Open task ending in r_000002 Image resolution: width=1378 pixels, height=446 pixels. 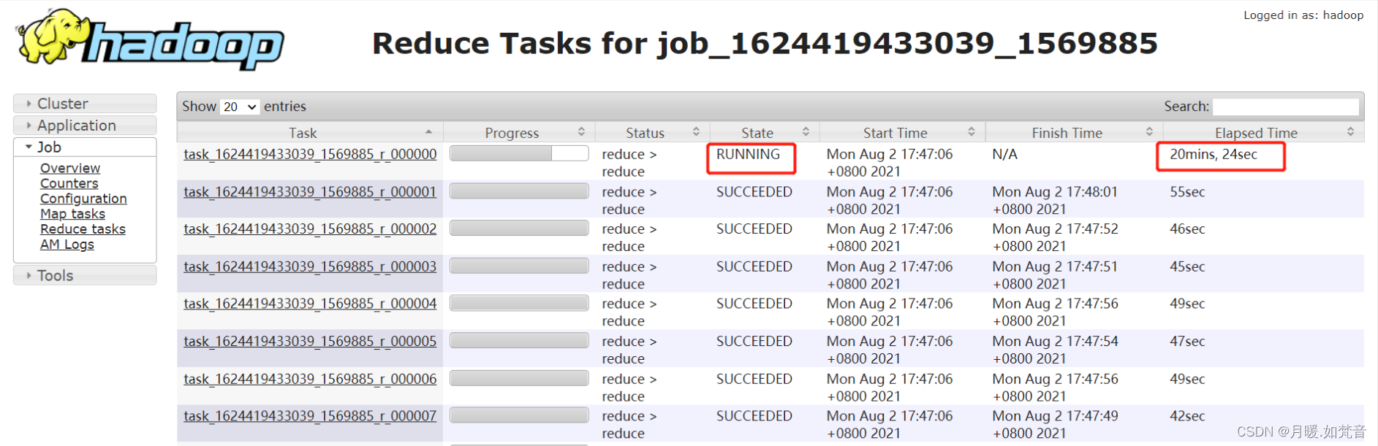tap(310, 229)
